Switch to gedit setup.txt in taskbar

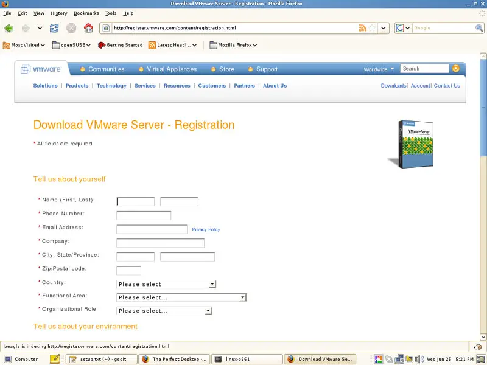coord(101,359)
